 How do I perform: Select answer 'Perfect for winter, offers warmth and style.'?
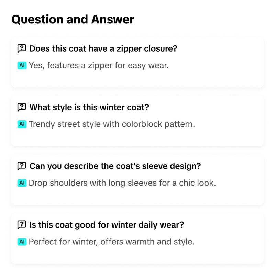111,242
